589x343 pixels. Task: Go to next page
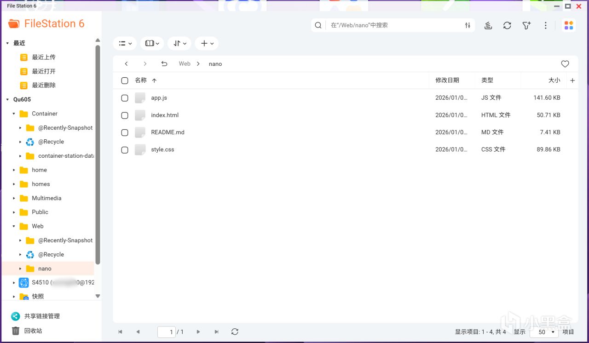coord(198,332)
